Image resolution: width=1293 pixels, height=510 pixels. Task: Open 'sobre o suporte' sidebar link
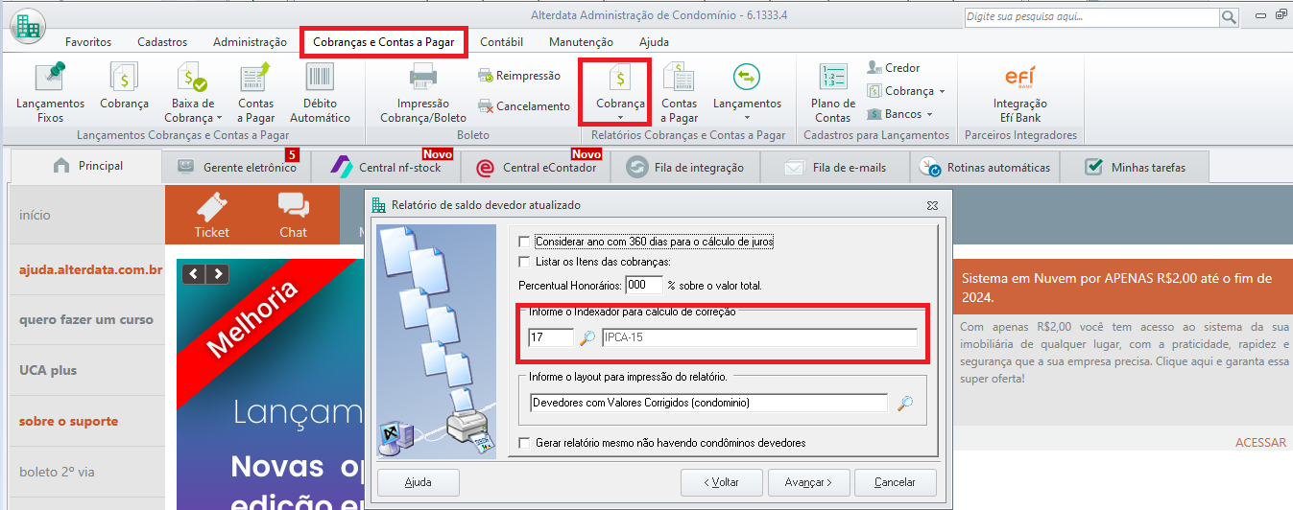coord(68,421)
